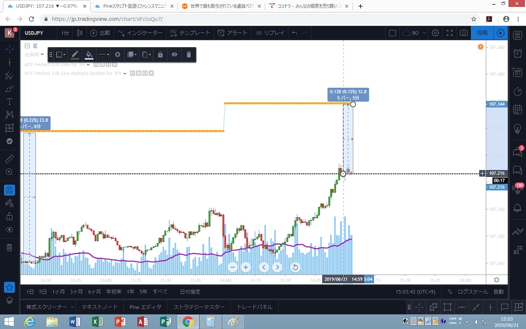Open line style dropdown in floating toolbar
This screenshot has width=526, height=329.
coord(103,55)
